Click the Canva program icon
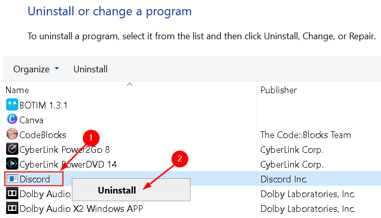Image resolution: width=381 pixels, height=218 pixels. click(x=12, y=119)
